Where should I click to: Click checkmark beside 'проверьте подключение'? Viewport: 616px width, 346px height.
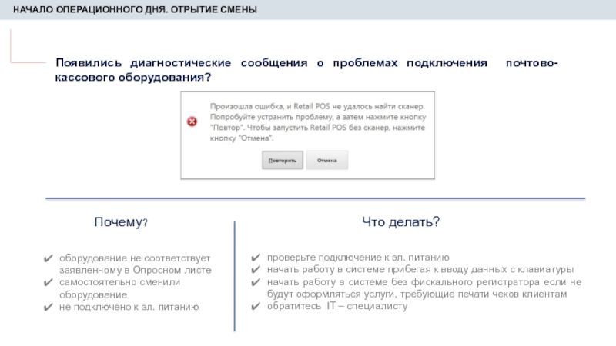point(256,258)
